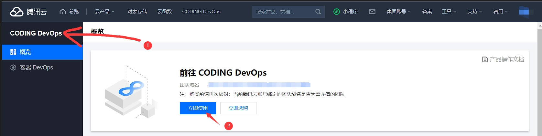Screen dimensions: 542x136
Task: Click the 立即选购 button
Action: pyautogui.click(x=238, y=108)
